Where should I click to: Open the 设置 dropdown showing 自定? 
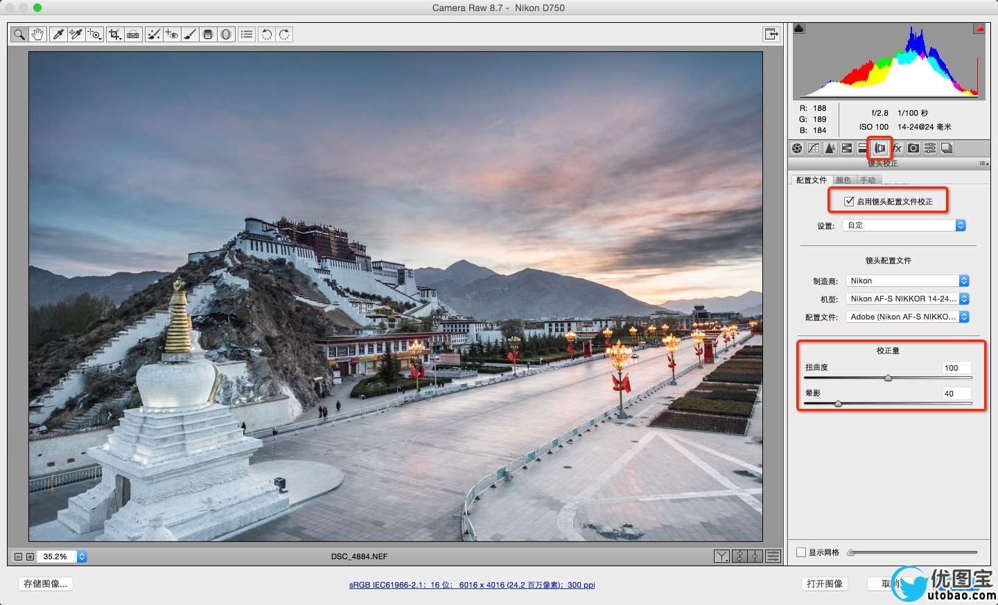(x=904, y=225)
